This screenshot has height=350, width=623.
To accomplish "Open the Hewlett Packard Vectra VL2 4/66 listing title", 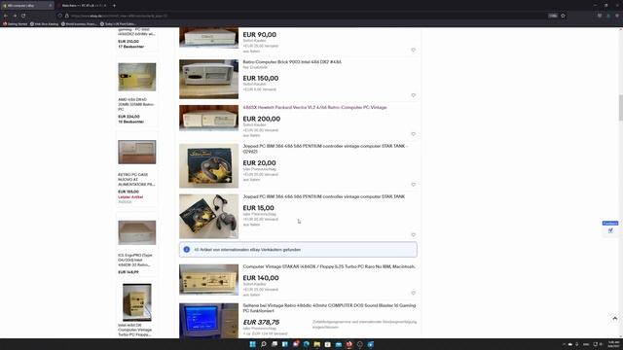I will coord(314,107).
